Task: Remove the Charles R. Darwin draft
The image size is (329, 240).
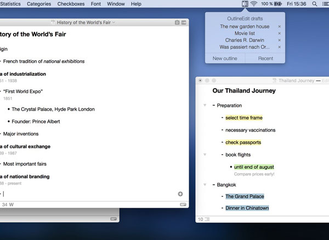Action: [x=279, y=40]
